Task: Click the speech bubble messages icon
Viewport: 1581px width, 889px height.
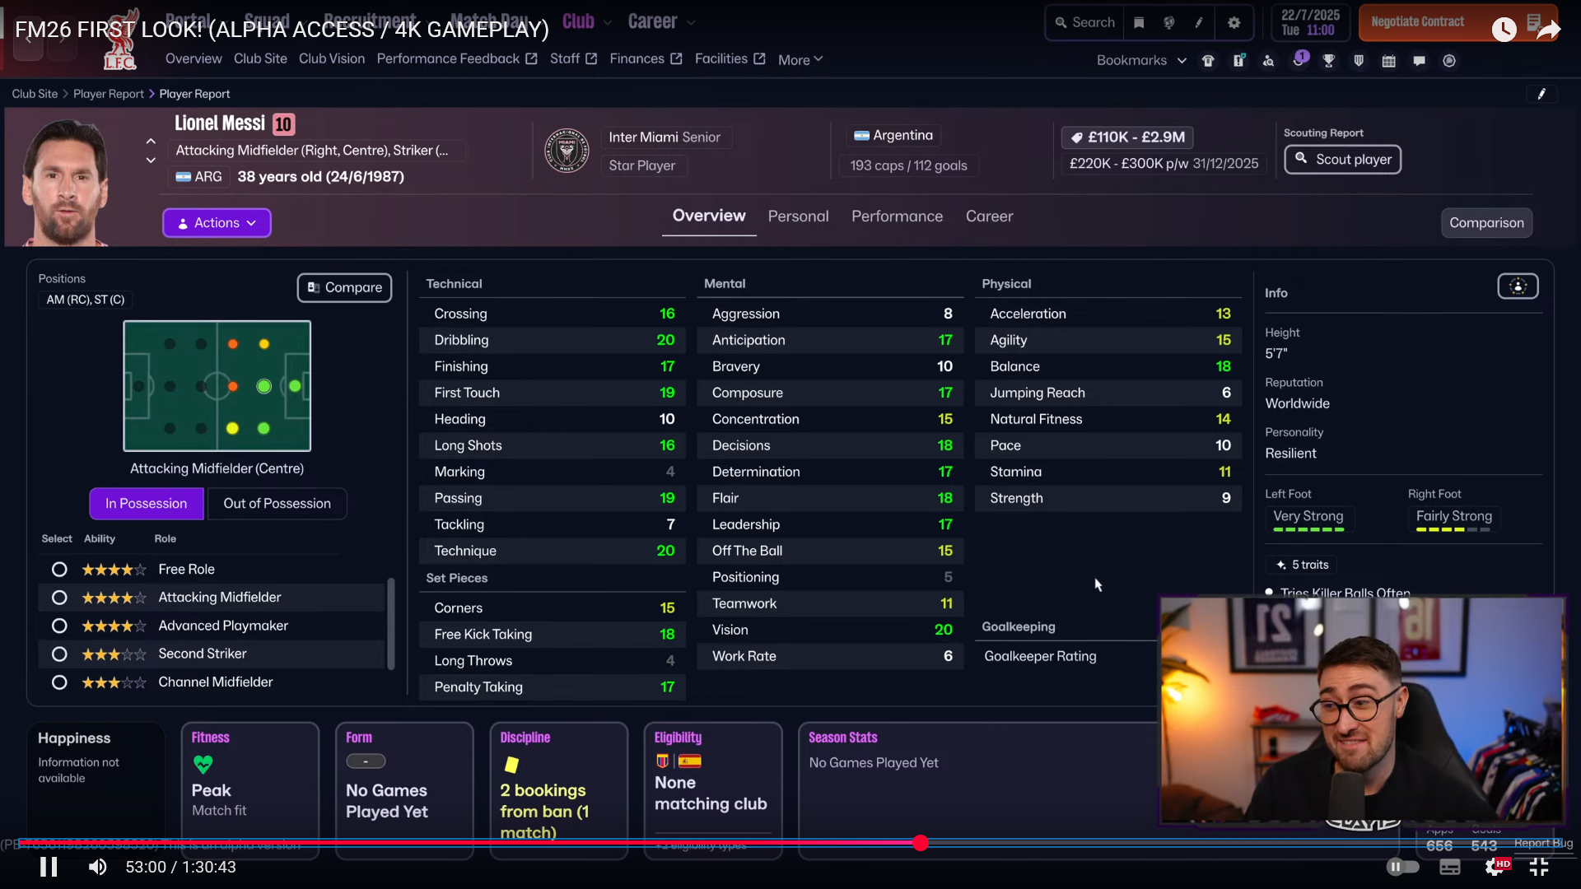Action: click(1419, 61)
